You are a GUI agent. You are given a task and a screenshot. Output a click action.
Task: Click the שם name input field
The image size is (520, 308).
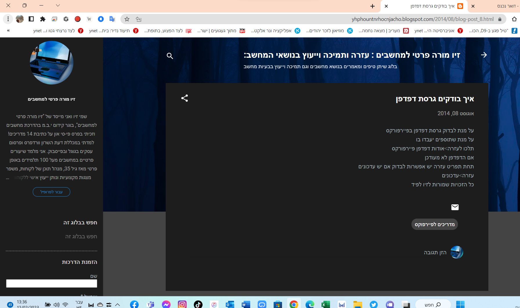coord(52,284)
